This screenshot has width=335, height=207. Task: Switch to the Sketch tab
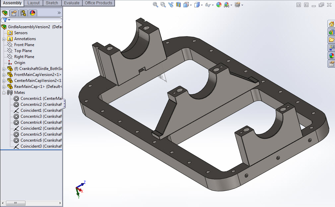pos(52,3)
